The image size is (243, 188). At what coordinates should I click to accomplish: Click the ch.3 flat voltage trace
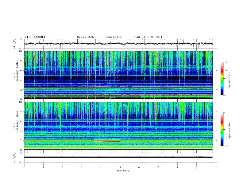point(118,157)
